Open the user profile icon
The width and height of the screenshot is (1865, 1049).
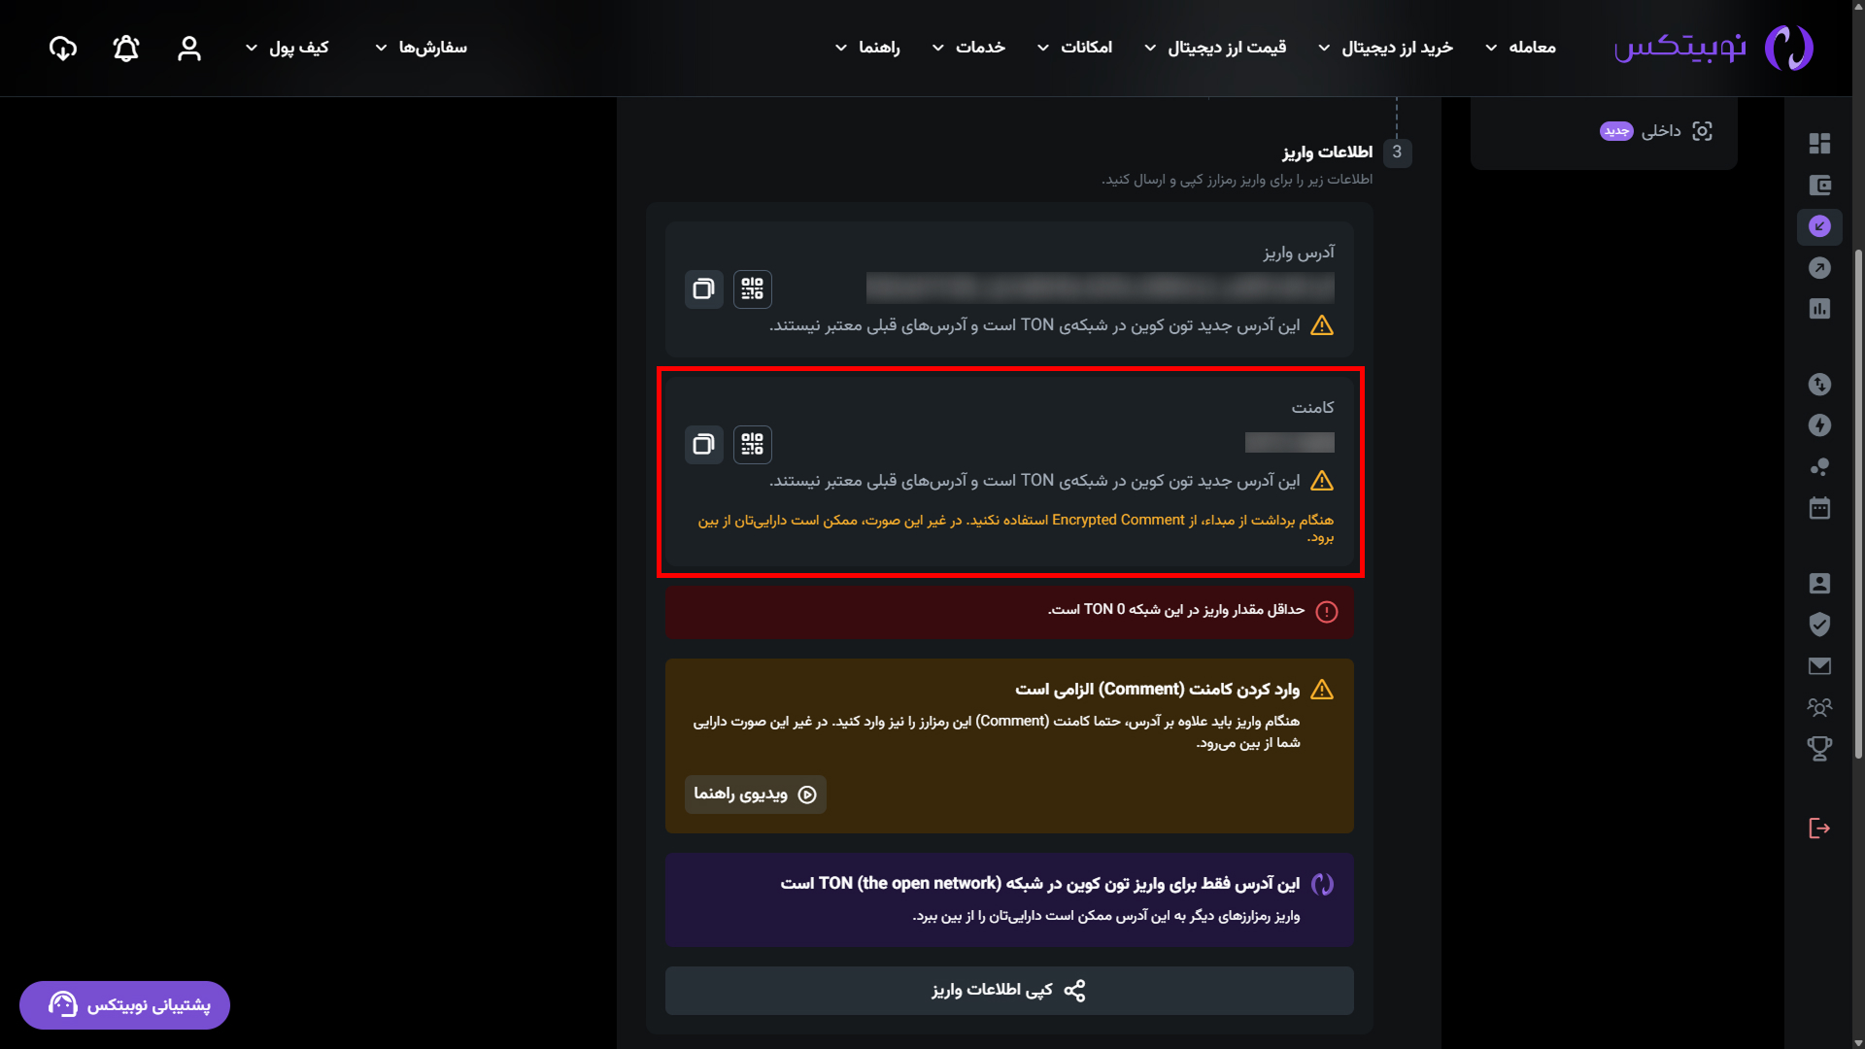click(x=189, y=48)
